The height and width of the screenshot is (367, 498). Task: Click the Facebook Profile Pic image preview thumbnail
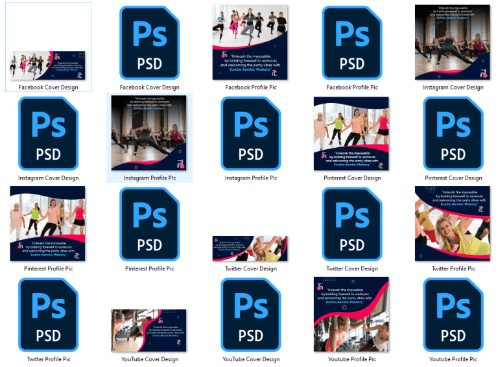[250, 42]
